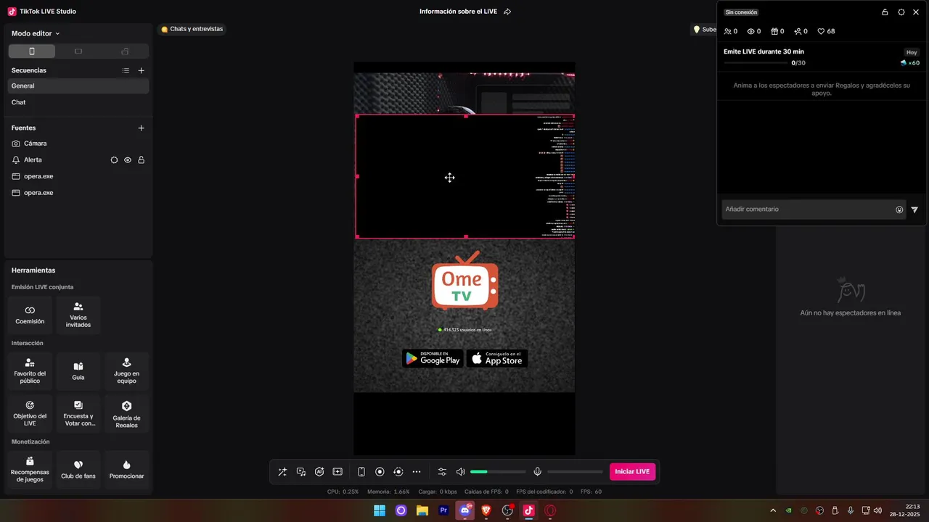
Task: Click the viewers eye counter
Action: point(754,31)
